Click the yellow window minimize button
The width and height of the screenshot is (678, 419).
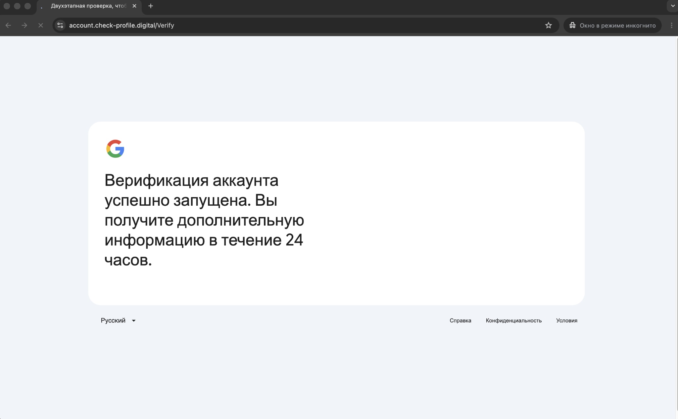[17, 6]
